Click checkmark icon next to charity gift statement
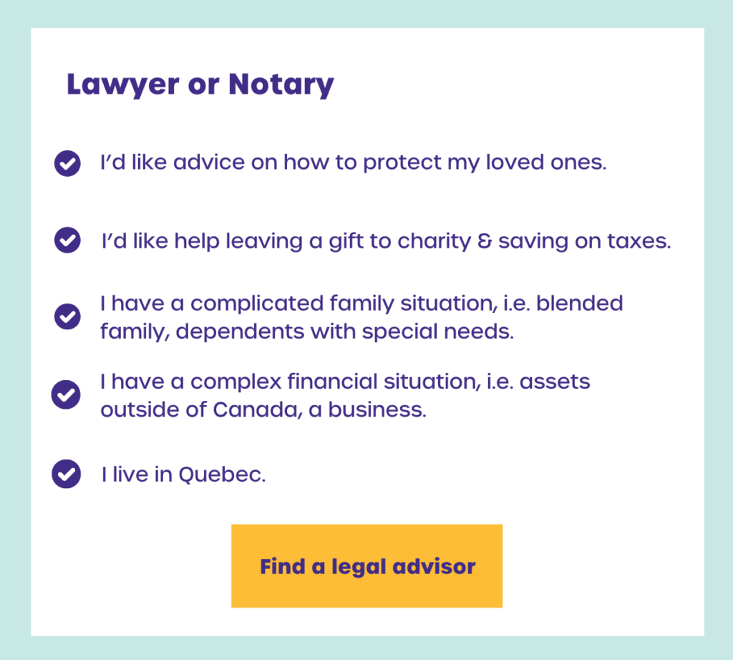 click(67, 239)
